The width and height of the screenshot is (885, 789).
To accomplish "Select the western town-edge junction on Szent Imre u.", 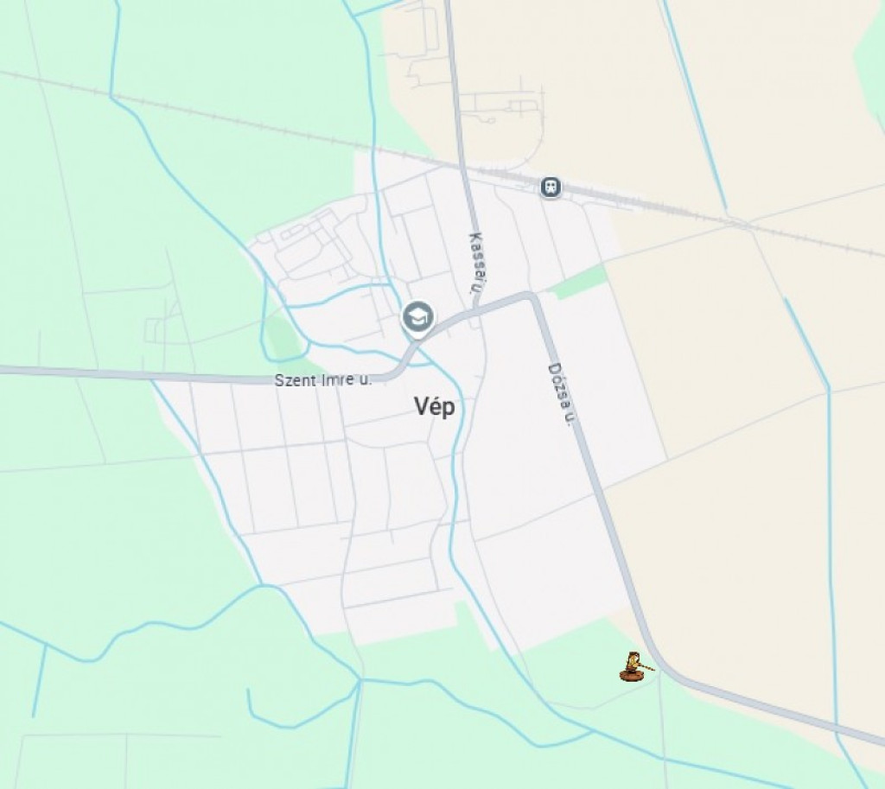I will (x=152, y=379).
